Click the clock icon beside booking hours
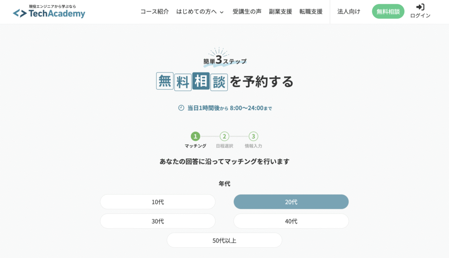Screen dimensions: 449x258 pos(181,108)
